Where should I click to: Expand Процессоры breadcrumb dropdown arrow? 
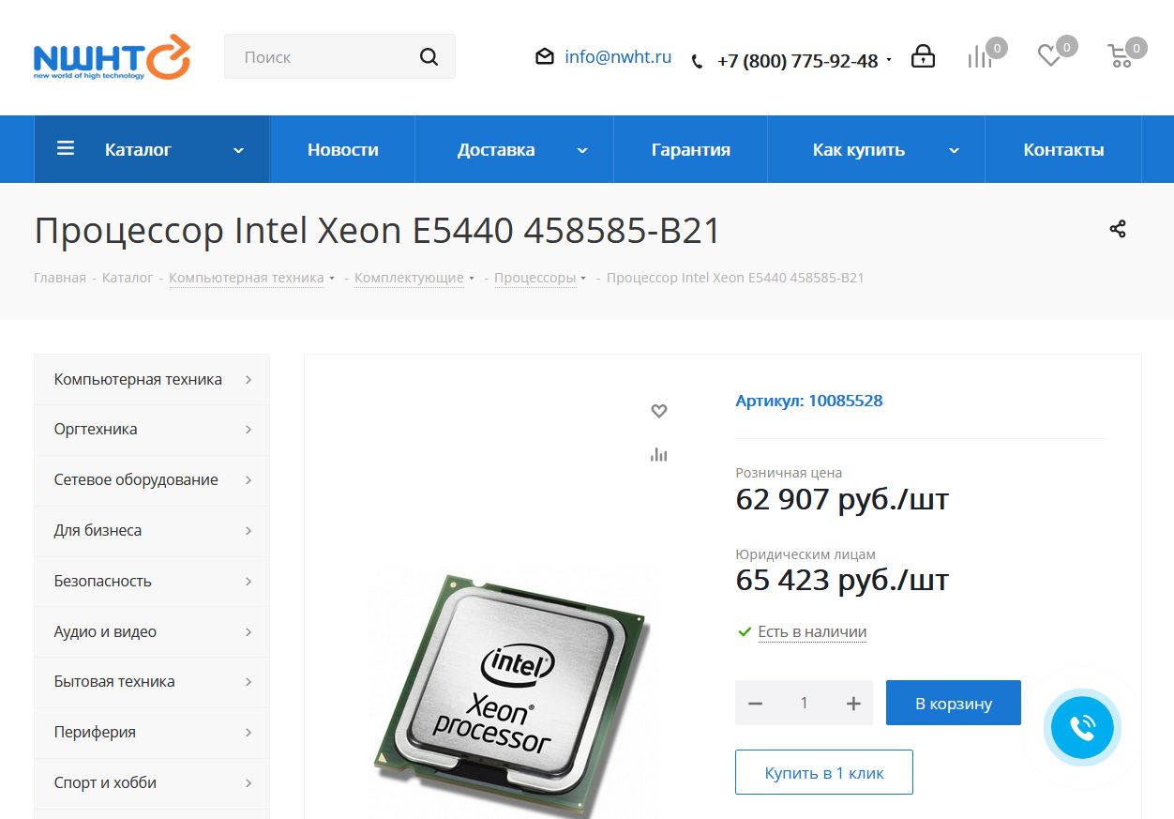(x=583, y=279)
